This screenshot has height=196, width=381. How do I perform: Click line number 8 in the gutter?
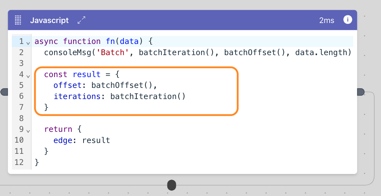pyautogui.click(x=21, y=118)
